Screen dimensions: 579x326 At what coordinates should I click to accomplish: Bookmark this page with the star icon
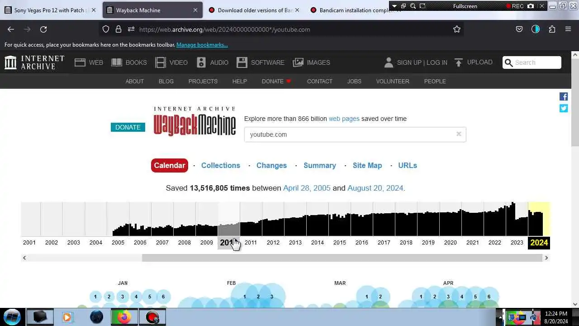click(x=457, y=29)
